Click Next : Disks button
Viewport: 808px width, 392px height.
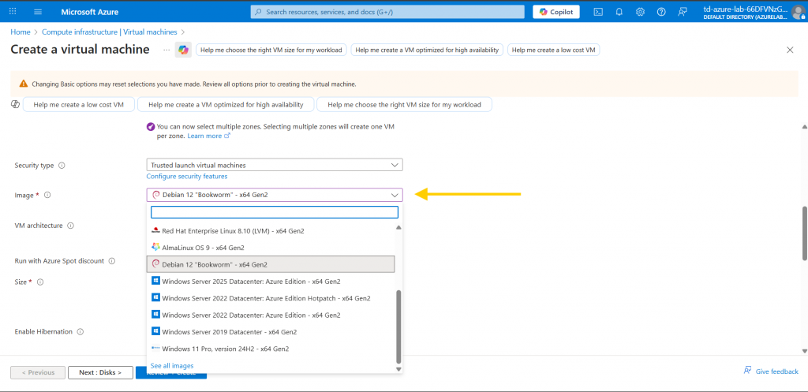coord(100,372)
